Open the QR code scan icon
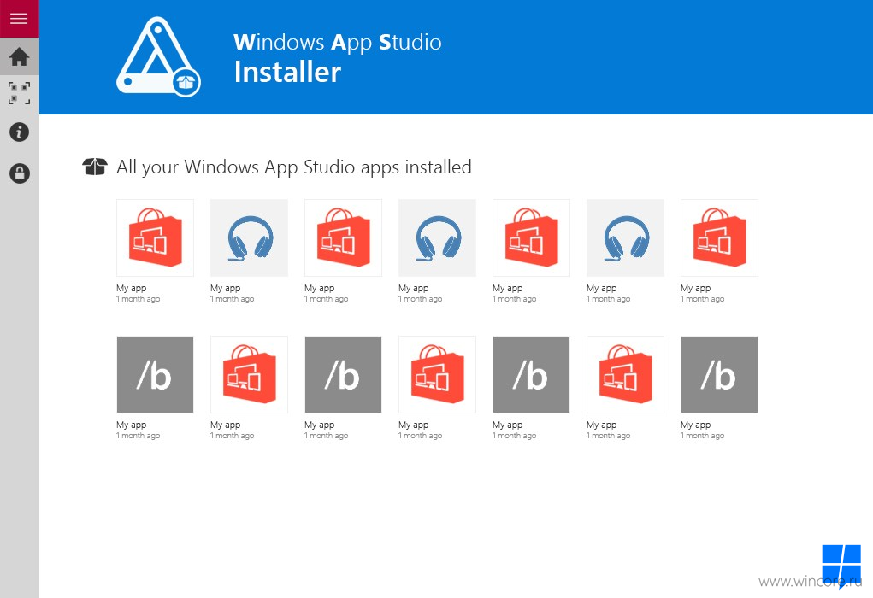873x598 pixels. click(x=19, y=93)
